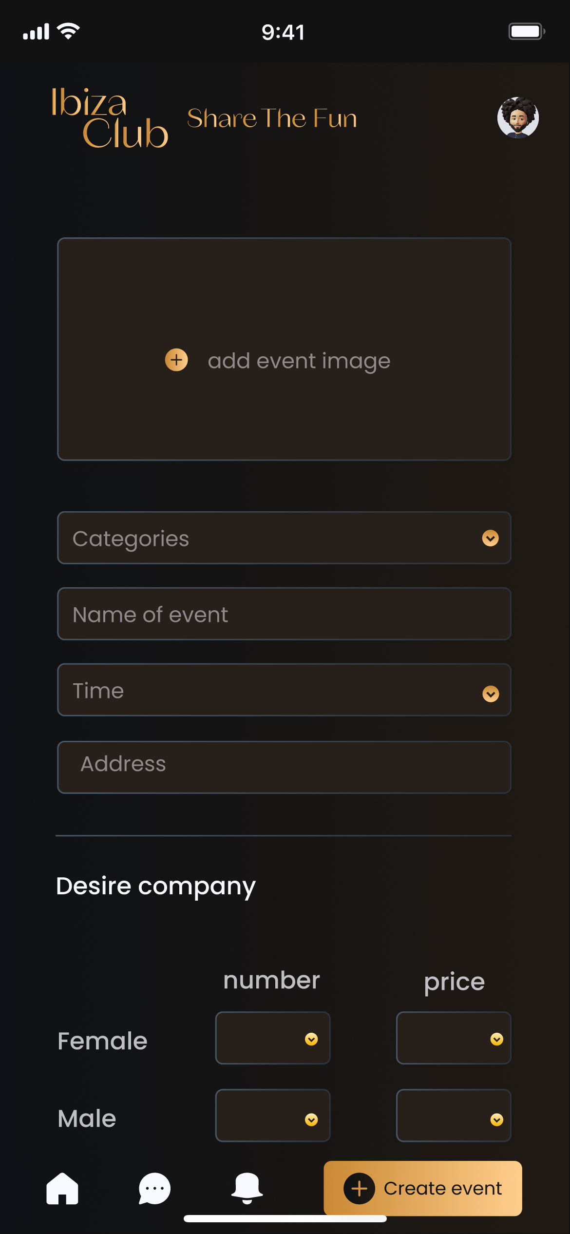Expand the Categories dropdown
The height and width of the screenshot is (1234, 570).
[284, 538]
